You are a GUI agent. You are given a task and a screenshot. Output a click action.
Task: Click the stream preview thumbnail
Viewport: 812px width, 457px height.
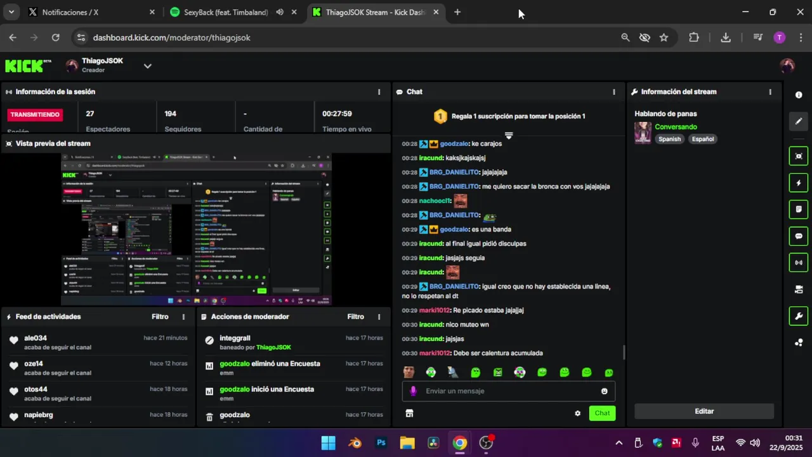(196, 228)
